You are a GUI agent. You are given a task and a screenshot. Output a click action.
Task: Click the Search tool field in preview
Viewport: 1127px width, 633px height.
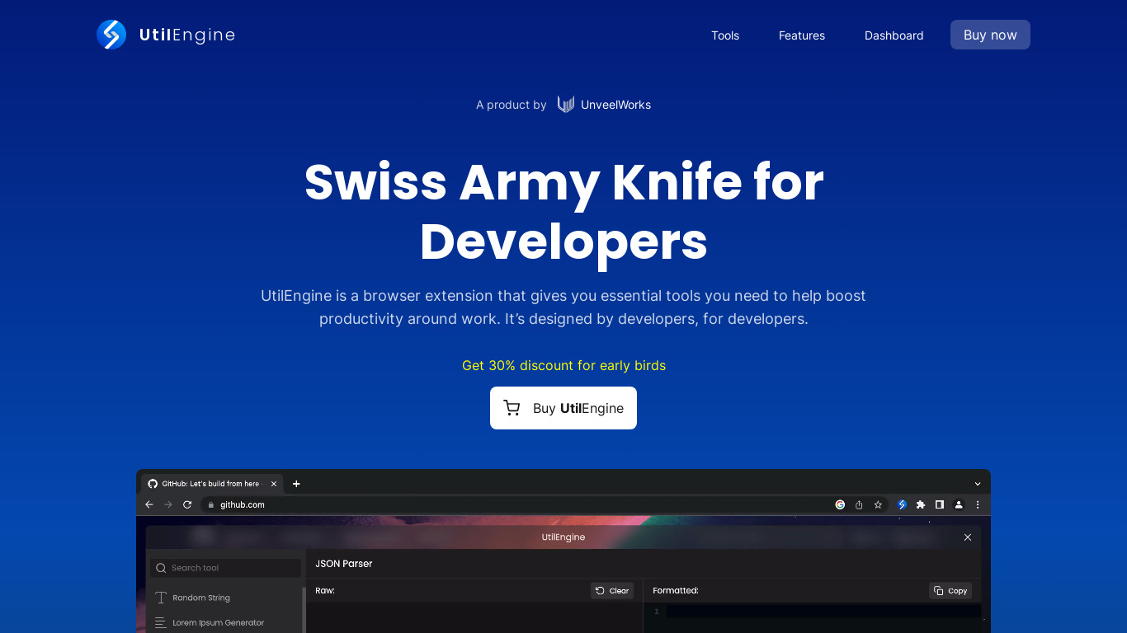tap(225, 568)
